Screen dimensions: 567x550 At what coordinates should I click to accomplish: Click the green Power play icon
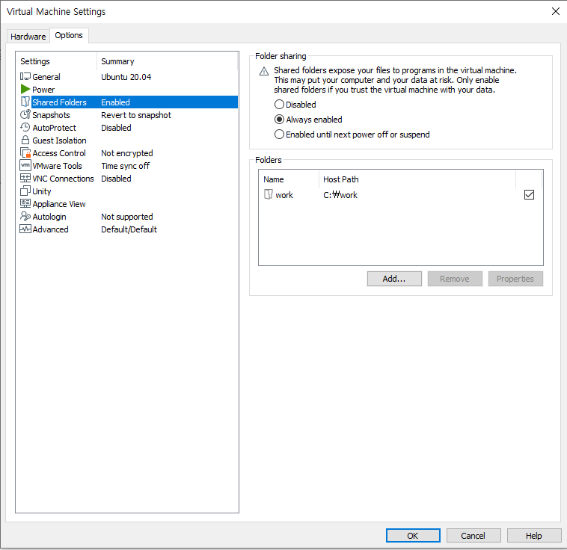[x=25, y=89]
